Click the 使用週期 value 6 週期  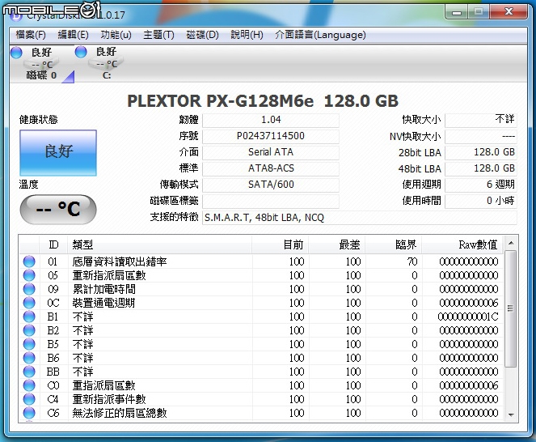click(x=481, y=185)
